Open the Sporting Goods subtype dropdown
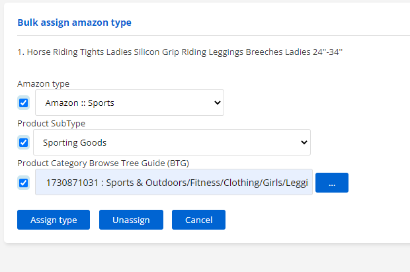This screenshot has height=272, width=410. tap(172, 142)
